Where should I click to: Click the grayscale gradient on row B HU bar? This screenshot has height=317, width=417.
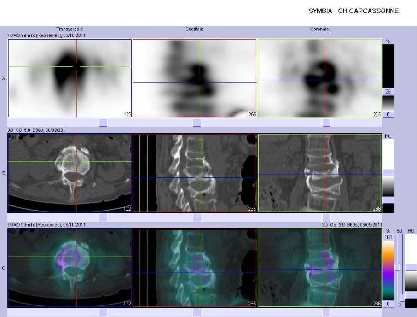[x=388, y=186]
